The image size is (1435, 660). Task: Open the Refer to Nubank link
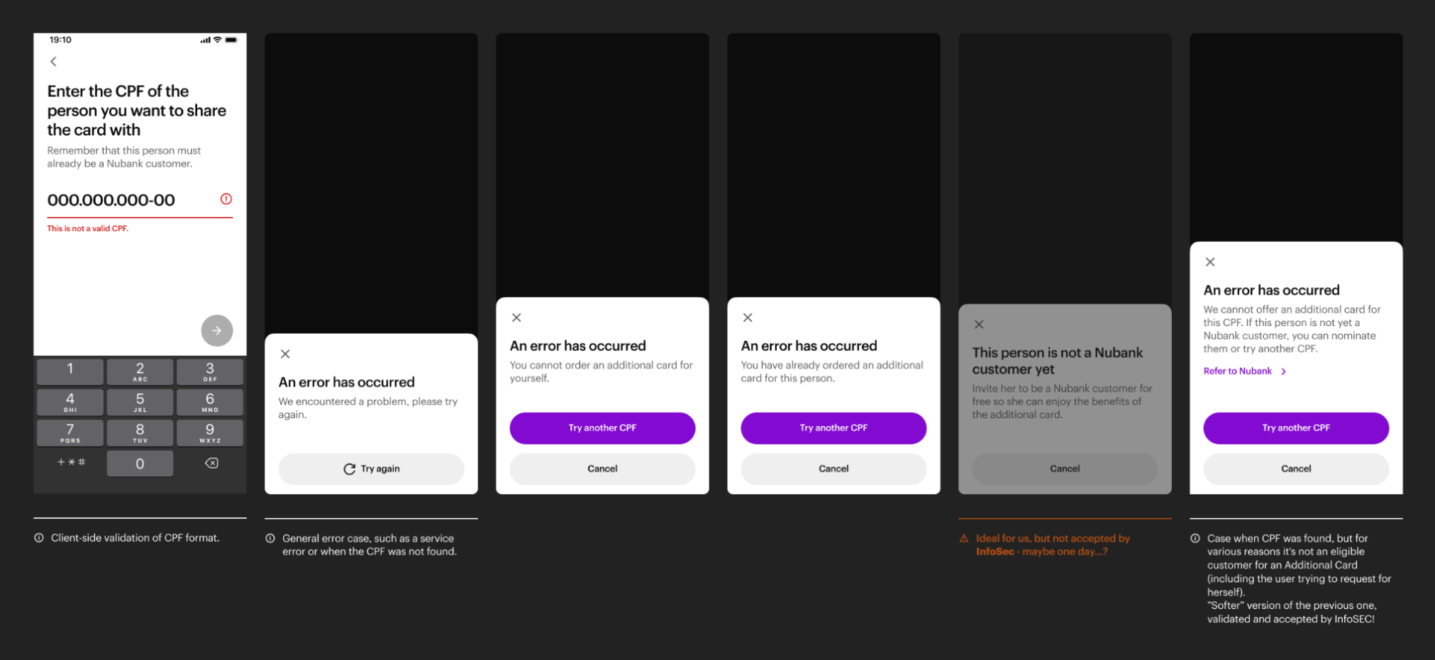[1237, 371]
